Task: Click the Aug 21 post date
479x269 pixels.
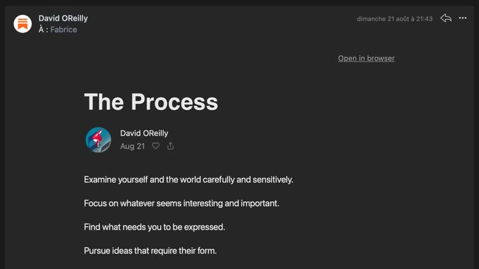Action: pos(132,146)
